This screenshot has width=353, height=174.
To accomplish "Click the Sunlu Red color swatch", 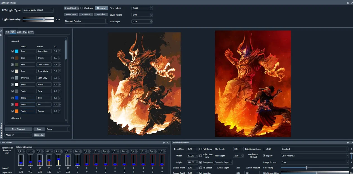I will point(16,104).
